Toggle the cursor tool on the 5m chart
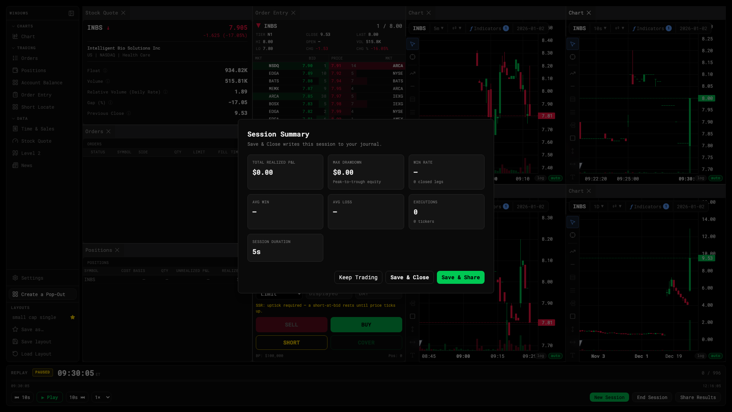Screen dimensions: 732x412 pos(413,44)
